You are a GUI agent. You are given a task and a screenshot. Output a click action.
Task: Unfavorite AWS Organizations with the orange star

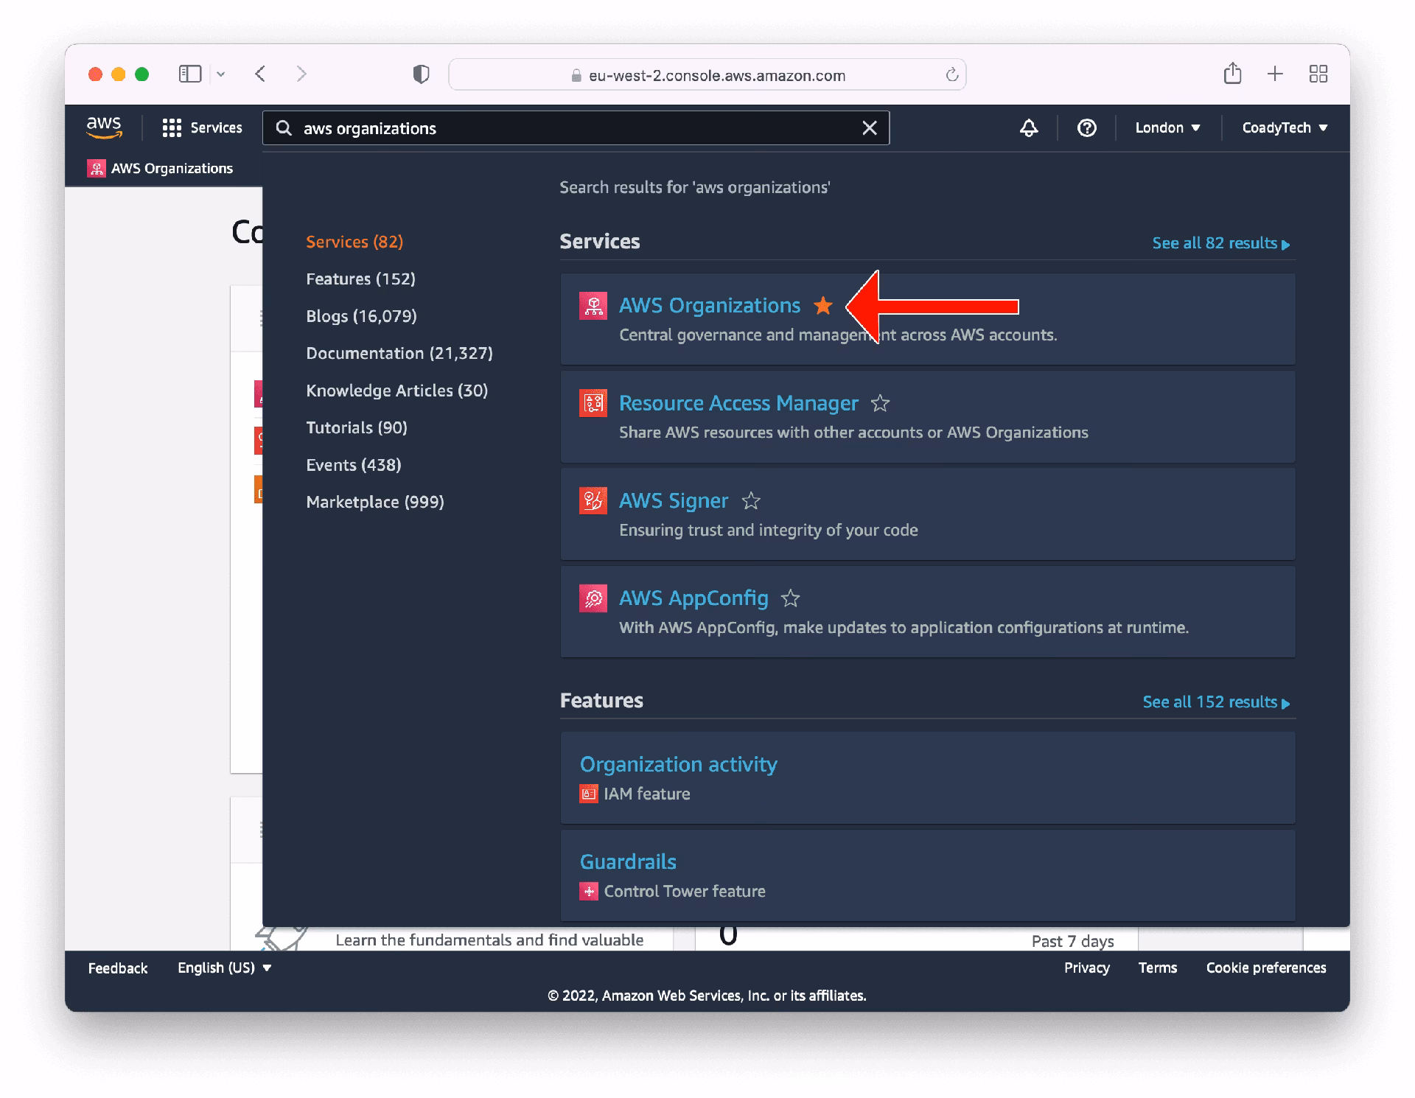pyautogui.click(x=823, y=305)
